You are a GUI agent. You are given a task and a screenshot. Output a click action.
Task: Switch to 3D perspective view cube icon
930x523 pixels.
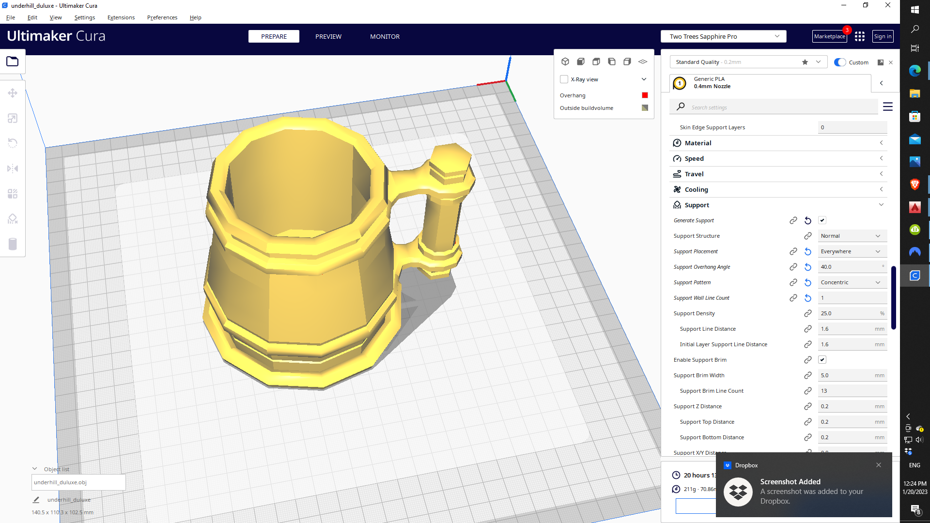click(565, 62)
